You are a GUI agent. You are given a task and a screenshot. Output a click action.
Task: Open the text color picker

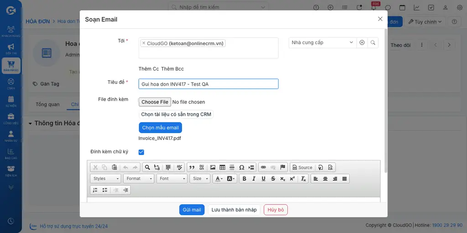pos(219,178)
